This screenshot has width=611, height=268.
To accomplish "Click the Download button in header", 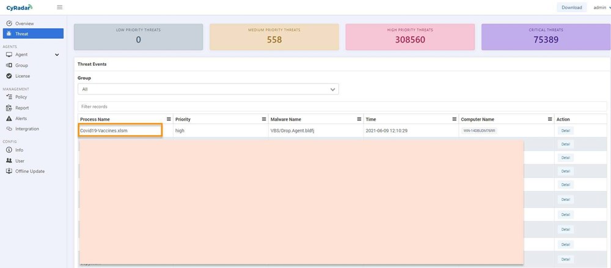I will click(571, 7).
